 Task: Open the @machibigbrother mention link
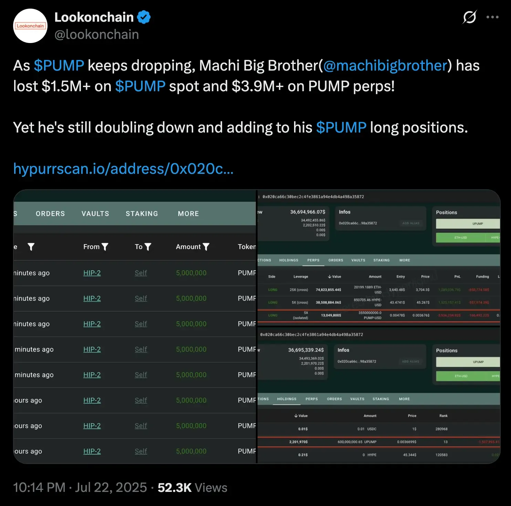point(385,65)
